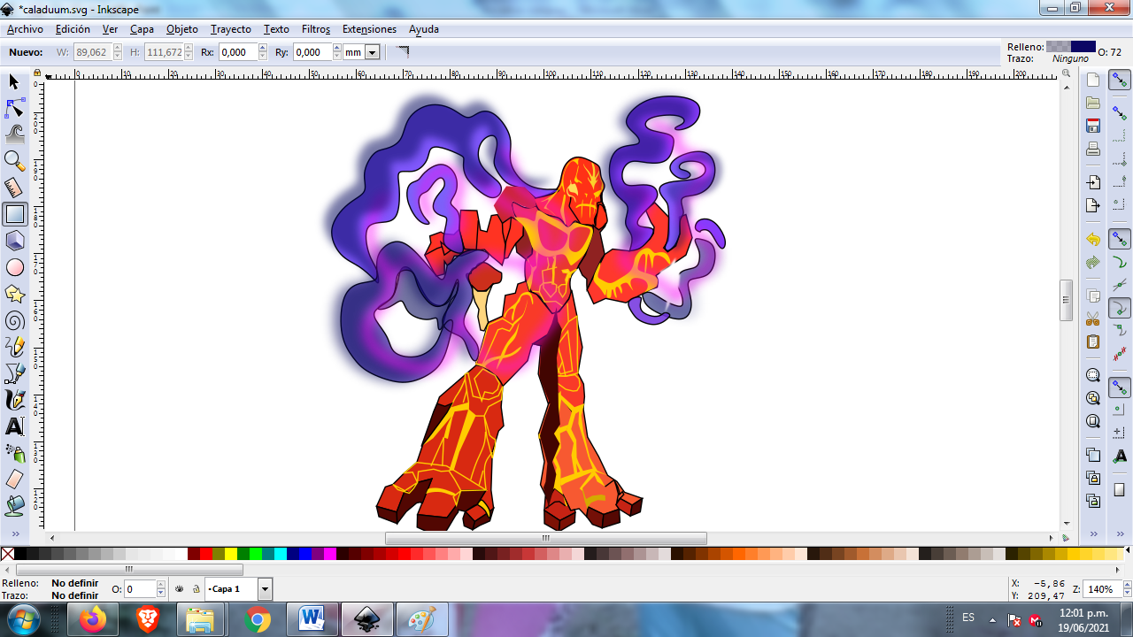The width and height of the screenshot is (1133, 637).
Task: Open the Capa 1 layer dropdown
Action: tap(265, 589)
